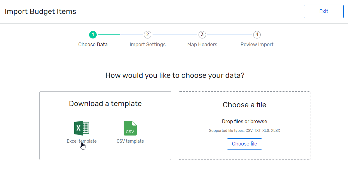Click the supported file types note

coord(245,131)
